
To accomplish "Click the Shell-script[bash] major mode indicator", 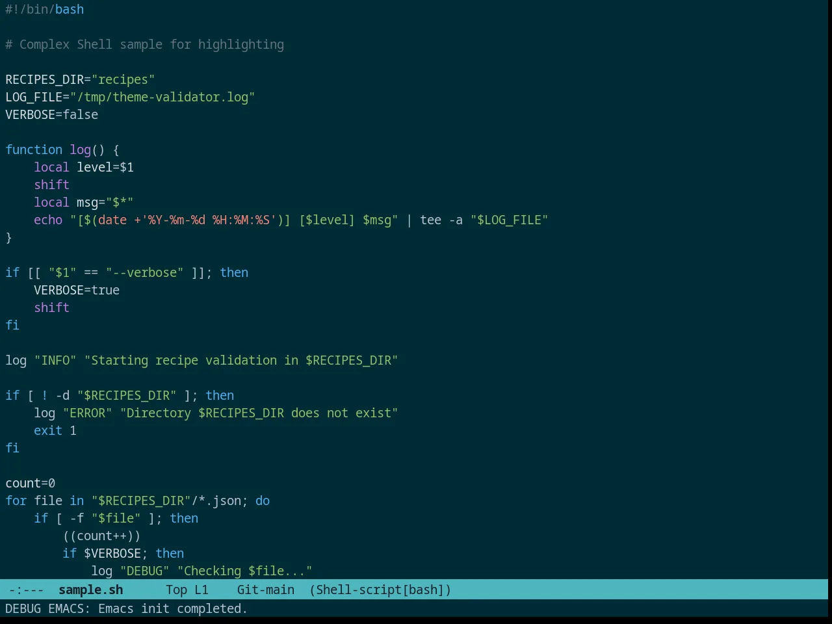I will 380,590.
